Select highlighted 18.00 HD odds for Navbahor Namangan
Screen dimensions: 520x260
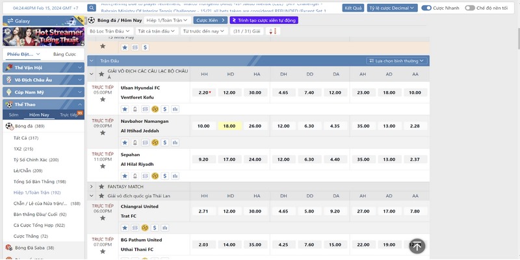pos(229,126)
